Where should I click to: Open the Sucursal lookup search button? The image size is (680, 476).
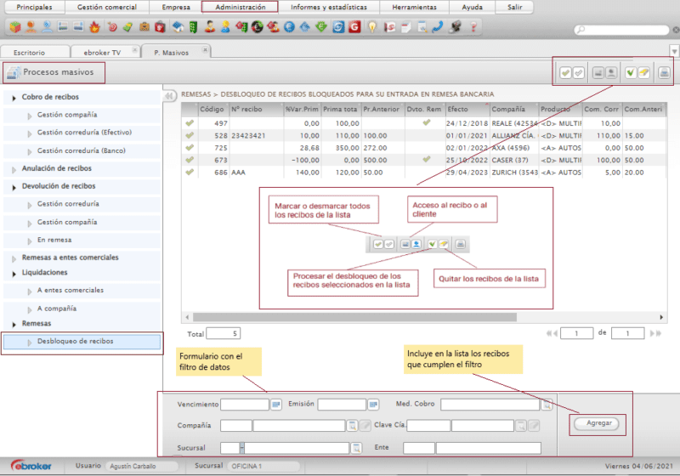356,448
